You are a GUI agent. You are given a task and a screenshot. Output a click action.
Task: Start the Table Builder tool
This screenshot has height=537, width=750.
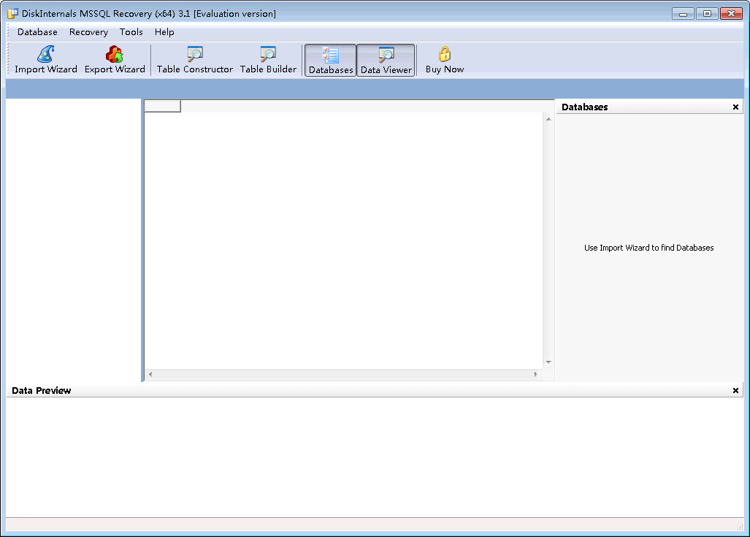pyautogui.click(x=268, y=60)
